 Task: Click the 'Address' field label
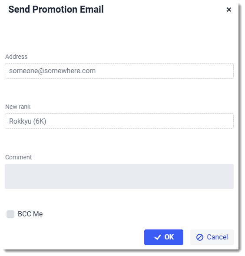(x=17, y=57)
